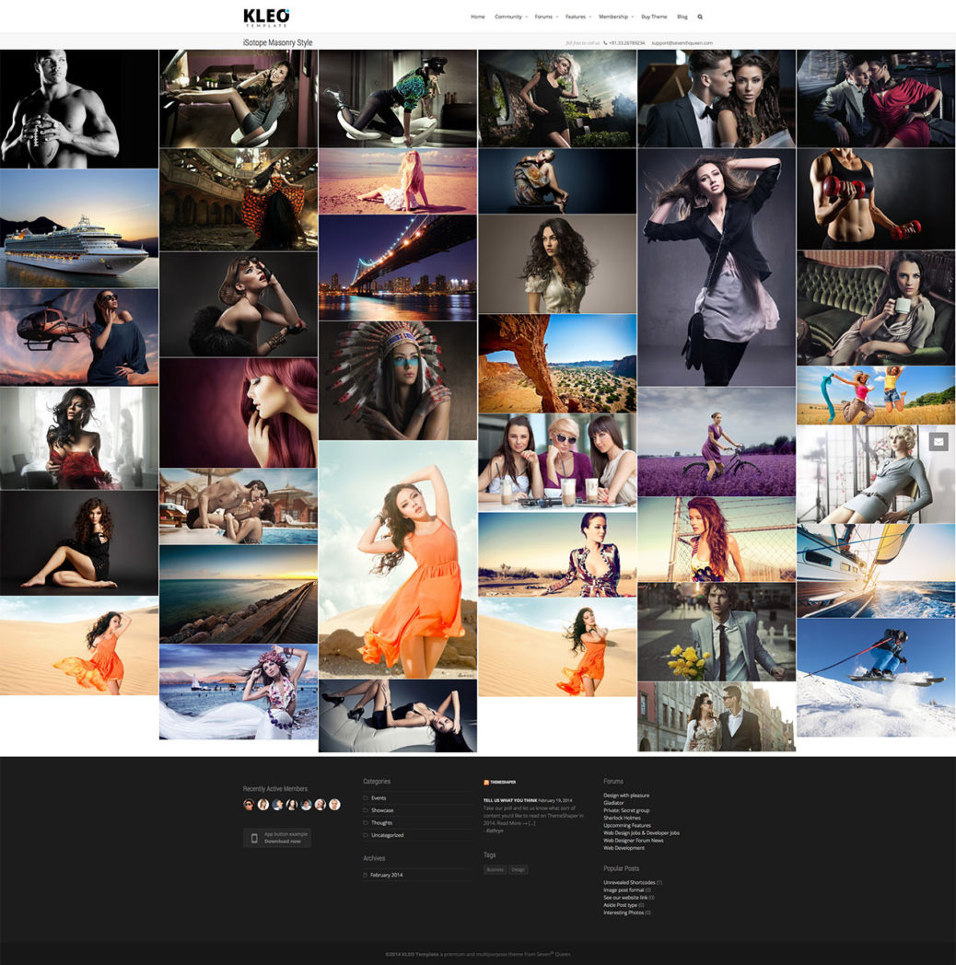Open the skier on snow photo thumbnail
This screenshot has height=965, width=956.
[875, 677]
